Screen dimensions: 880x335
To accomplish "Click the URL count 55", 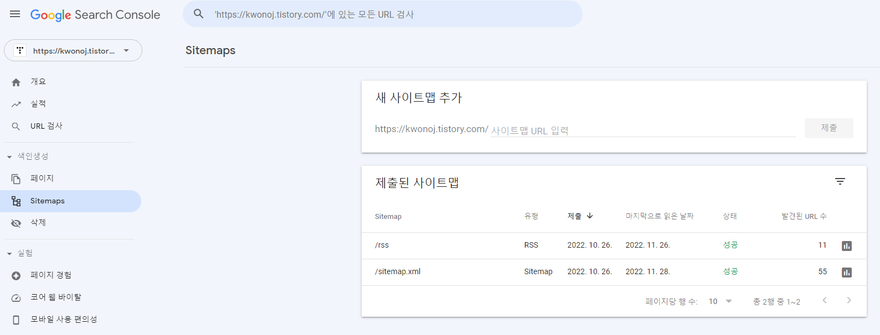I will click(x=822, y=271).
